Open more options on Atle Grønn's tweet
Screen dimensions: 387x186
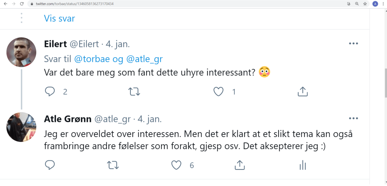[353, 118]
